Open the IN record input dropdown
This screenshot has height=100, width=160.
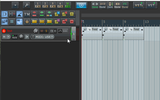coord(6,37)
